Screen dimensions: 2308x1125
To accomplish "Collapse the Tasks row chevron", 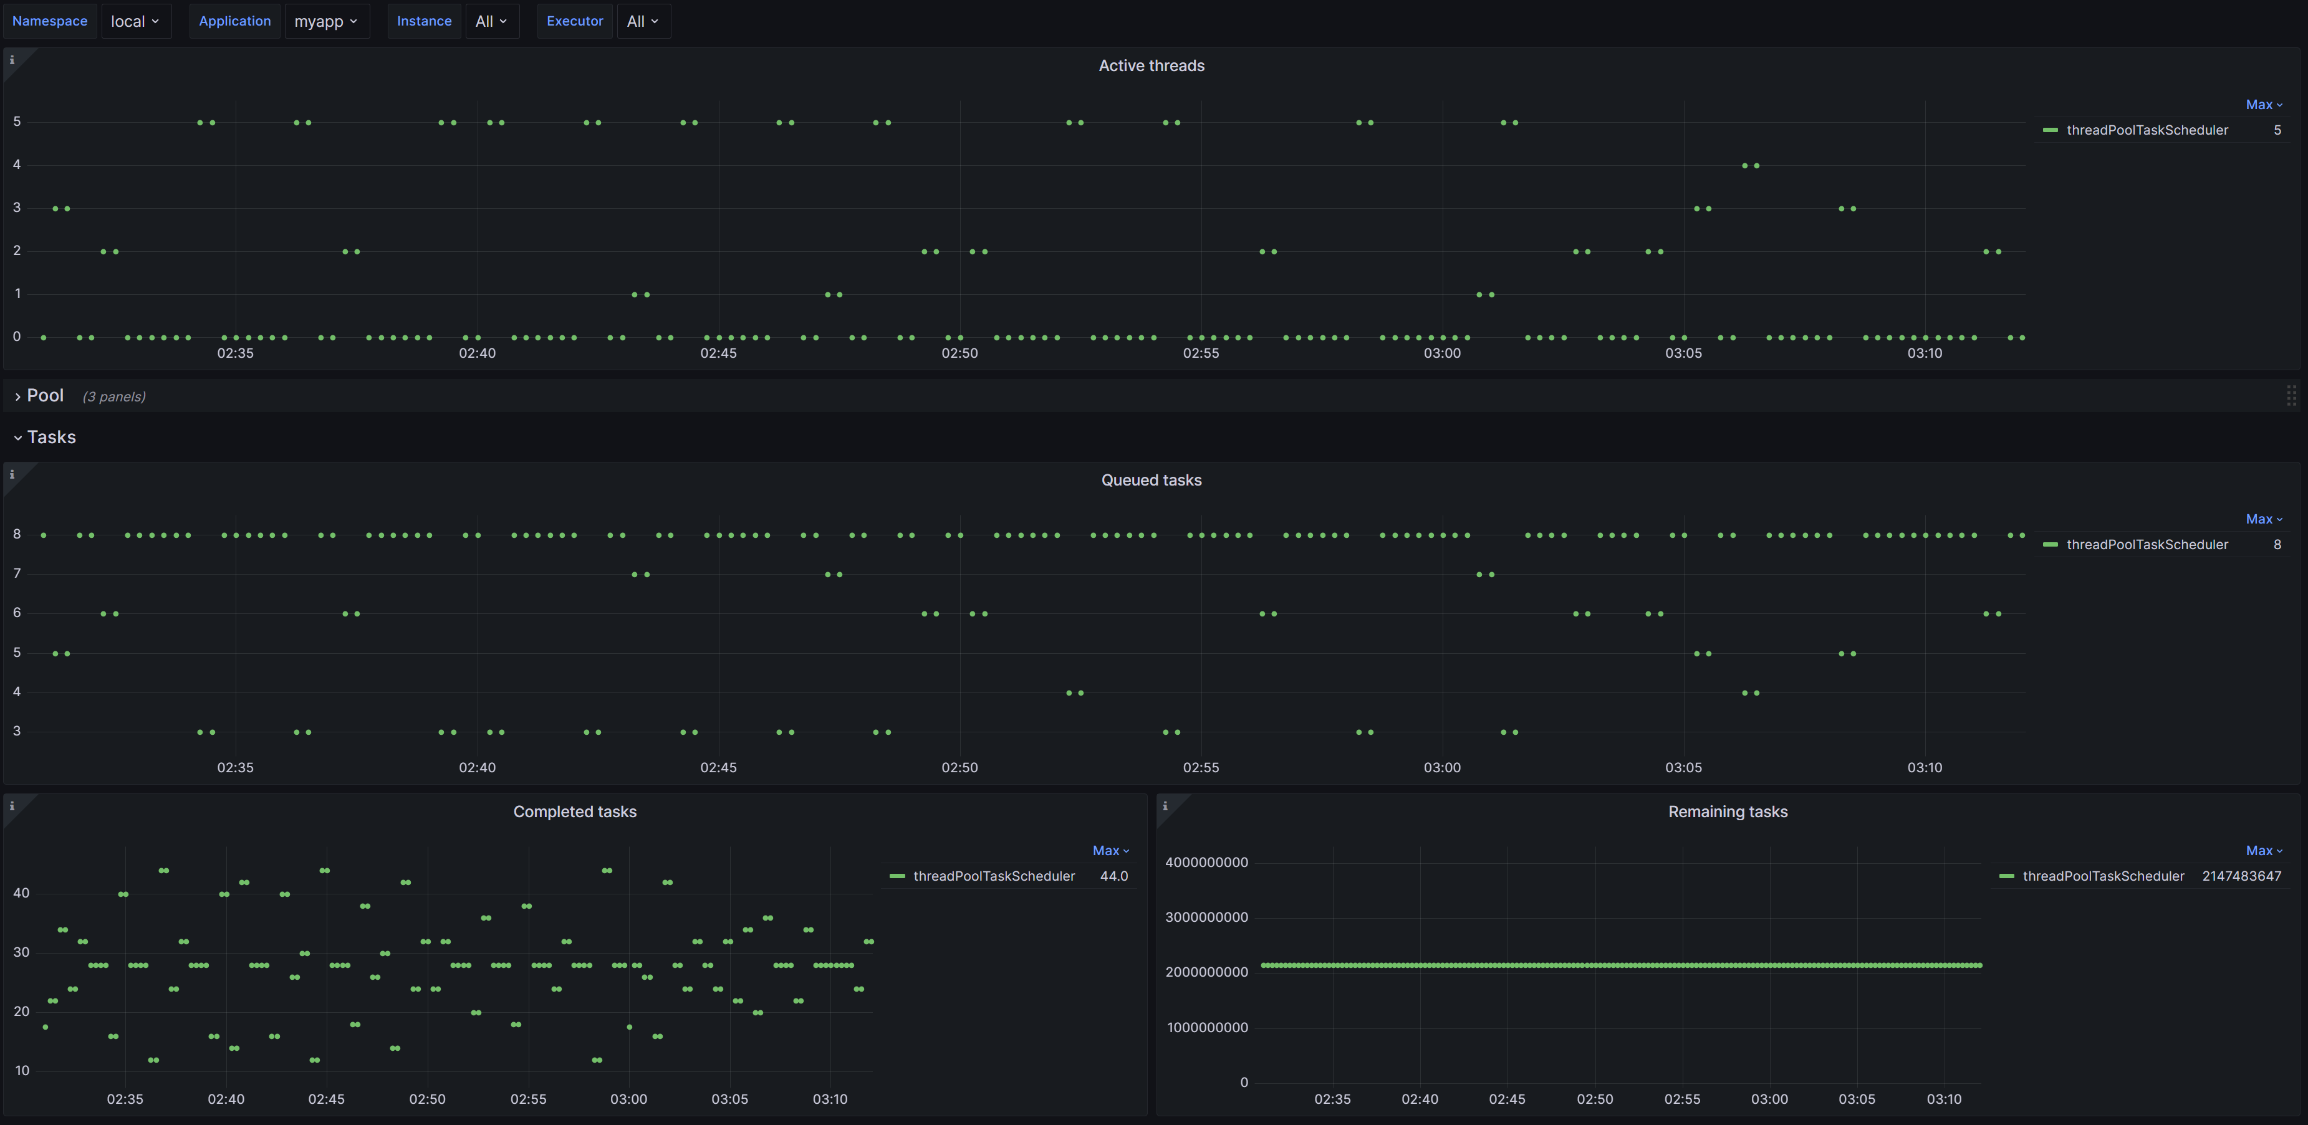I will 17,438.
